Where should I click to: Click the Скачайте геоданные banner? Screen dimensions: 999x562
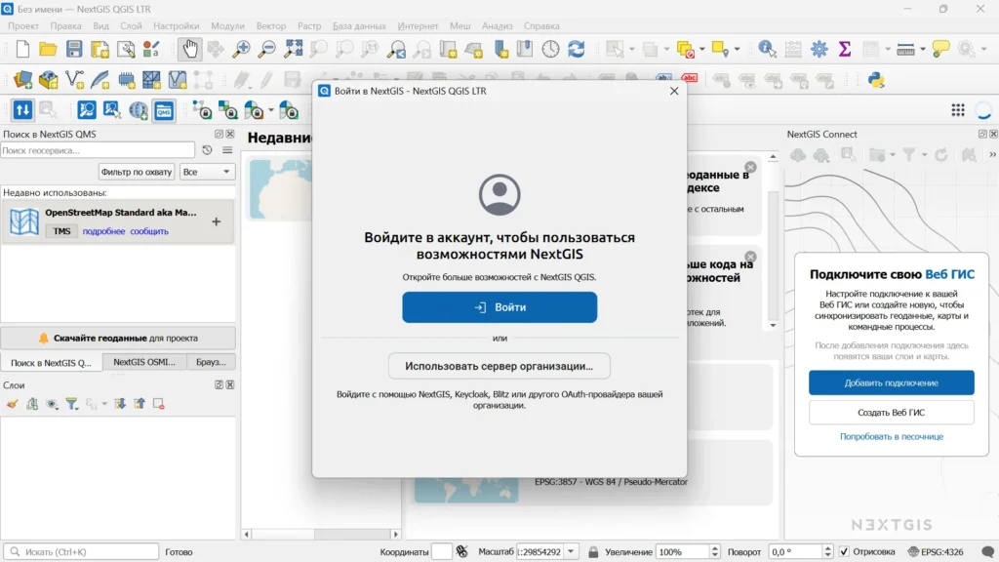point(118,339)
